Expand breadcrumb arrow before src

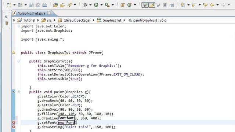[38, 20]
